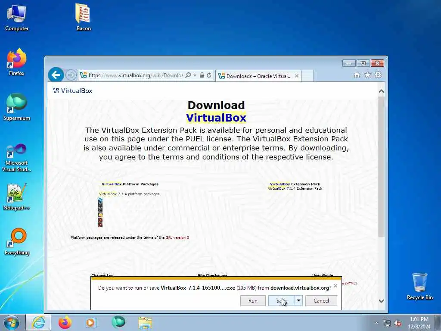Click the vertical scrollbar thumb
441x331 pixels.
click(381, 167)
